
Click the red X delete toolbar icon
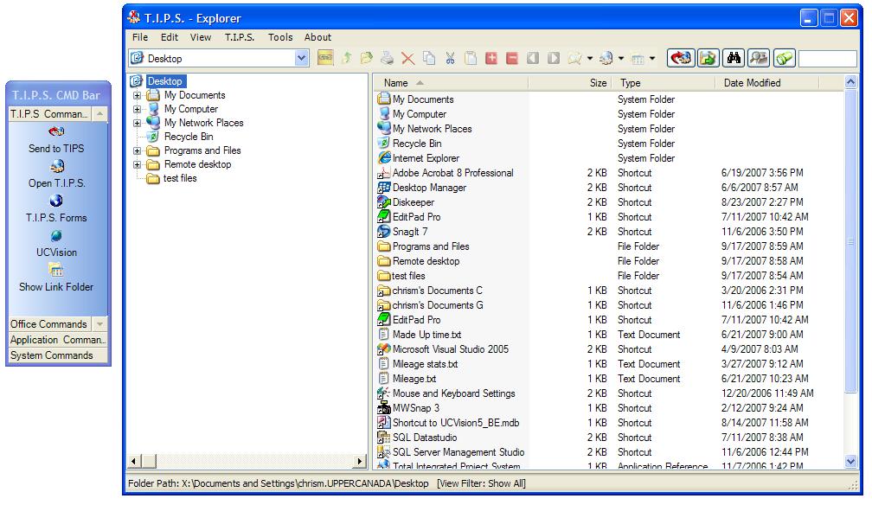(407, 59)
